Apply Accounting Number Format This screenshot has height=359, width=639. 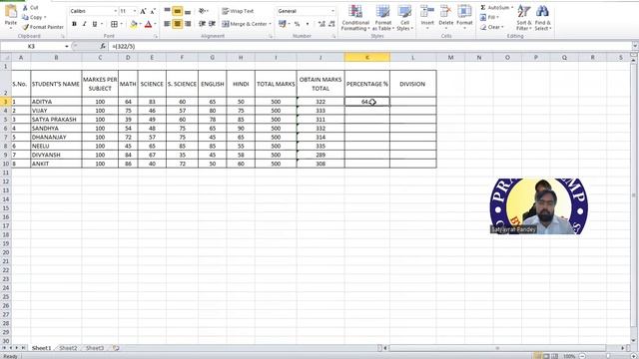point(282,24)
